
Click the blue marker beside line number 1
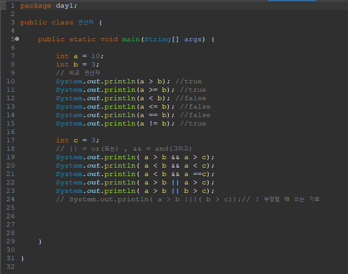pyautogui.click(x=4, y=5)
